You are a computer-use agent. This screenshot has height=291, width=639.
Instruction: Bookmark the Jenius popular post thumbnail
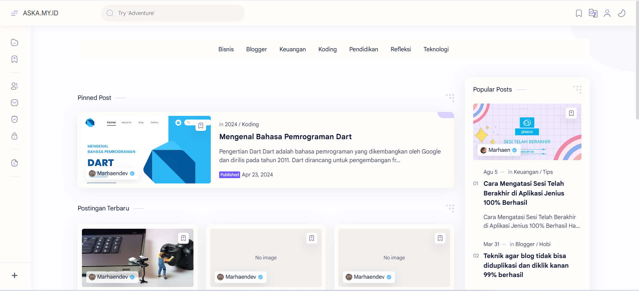coord(571,113)
